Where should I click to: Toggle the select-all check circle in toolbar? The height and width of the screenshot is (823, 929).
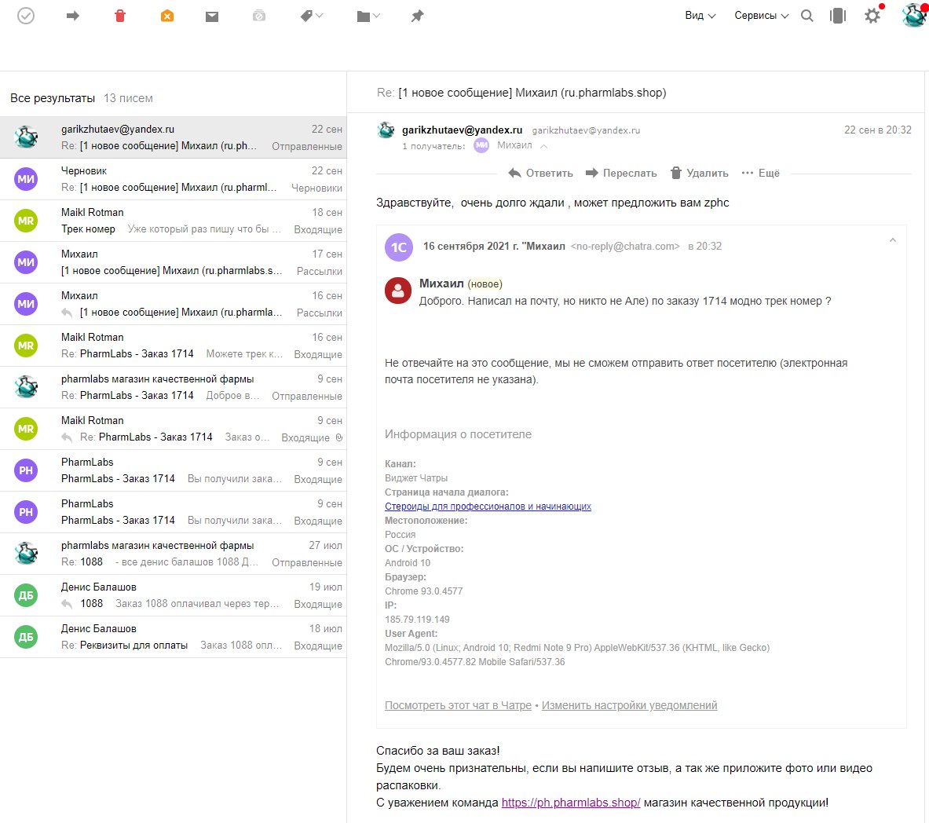pyautogui.click(x=26, y=16)
